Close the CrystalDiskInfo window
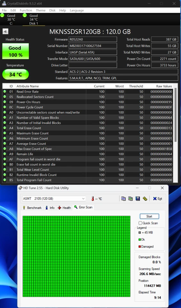 [174, 4]
